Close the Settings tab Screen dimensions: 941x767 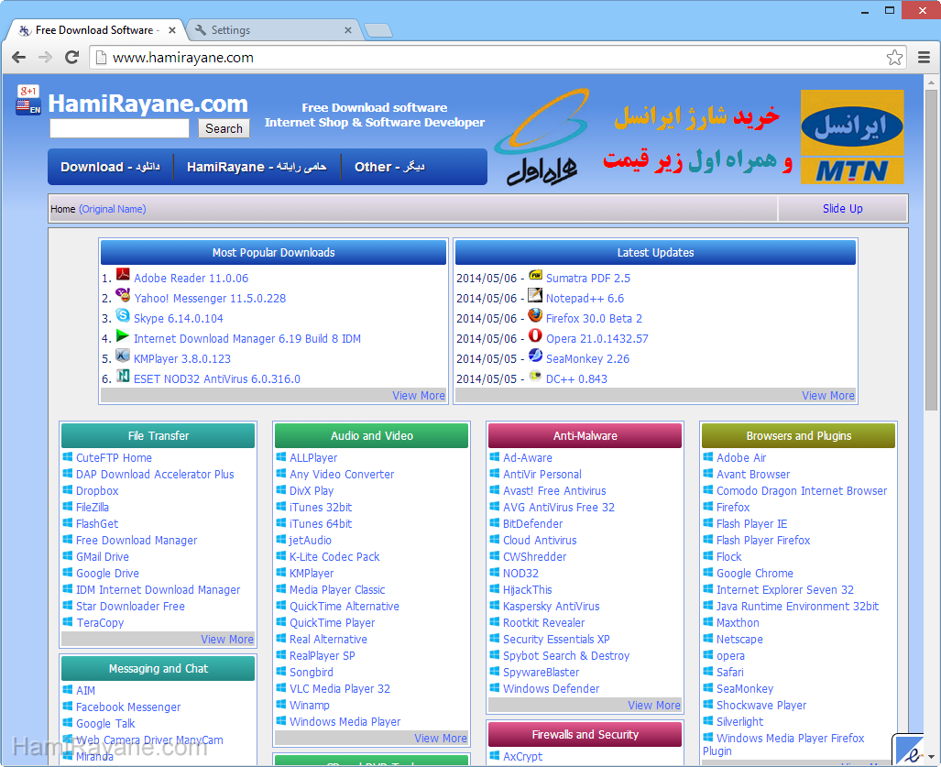[x=348, y=30]
